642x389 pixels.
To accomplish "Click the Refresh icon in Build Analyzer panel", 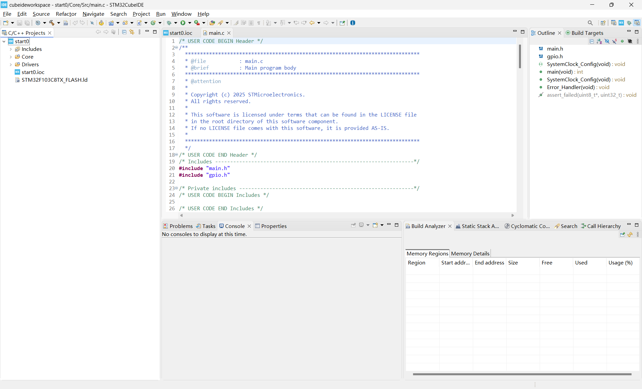I will pyautogui.click(x=630, y=235).
